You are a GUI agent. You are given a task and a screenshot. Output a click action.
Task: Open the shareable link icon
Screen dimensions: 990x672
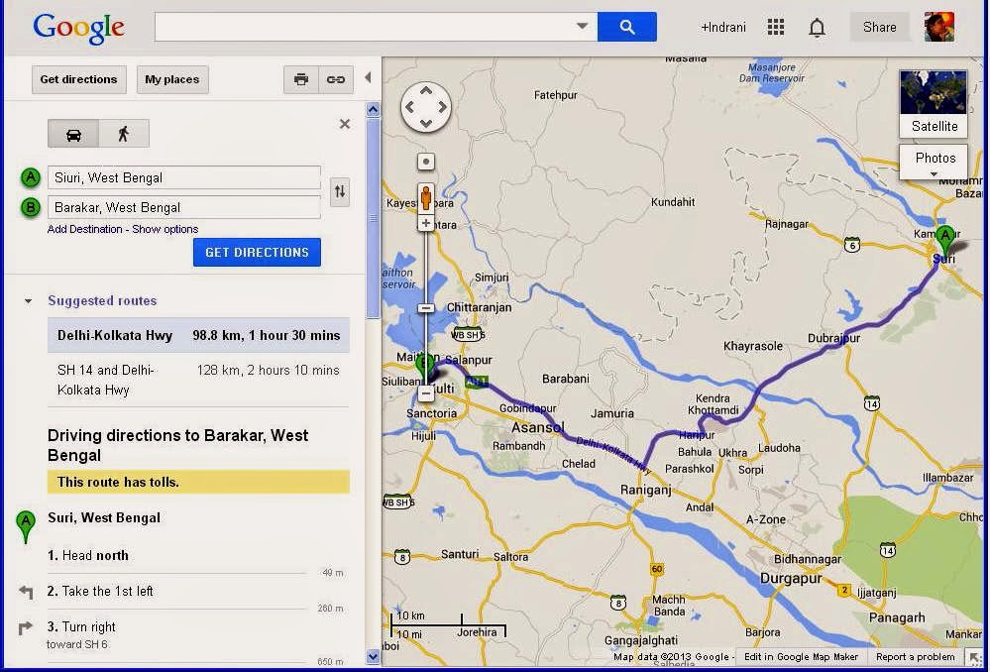click(x=336, y=79)
